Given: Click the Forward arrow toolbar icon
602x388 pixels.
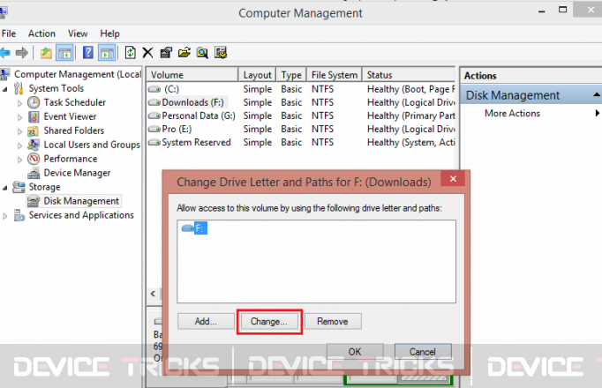Looking at the screenshot, I should (22, 53).
